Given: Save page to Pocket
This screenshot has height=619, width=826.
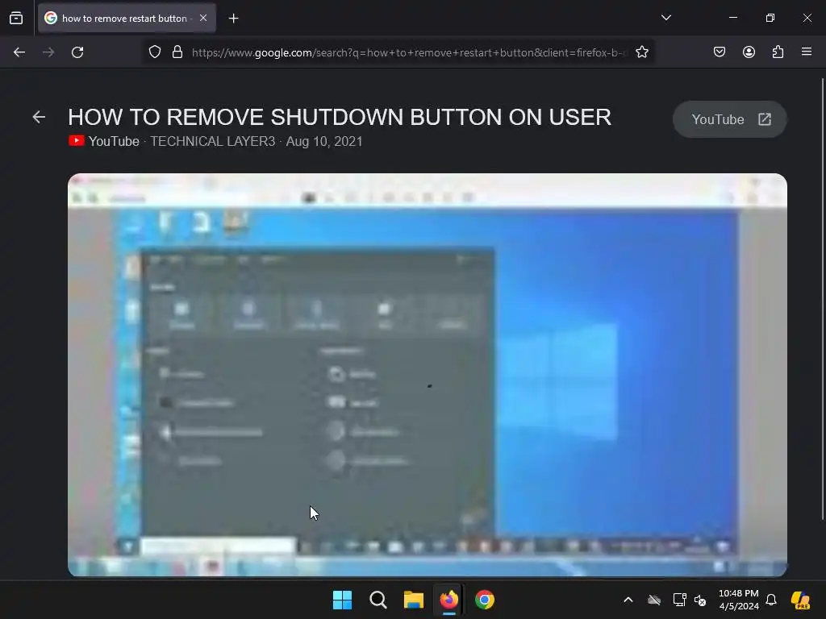Looking at the screenshot, I should coord(719,52).
